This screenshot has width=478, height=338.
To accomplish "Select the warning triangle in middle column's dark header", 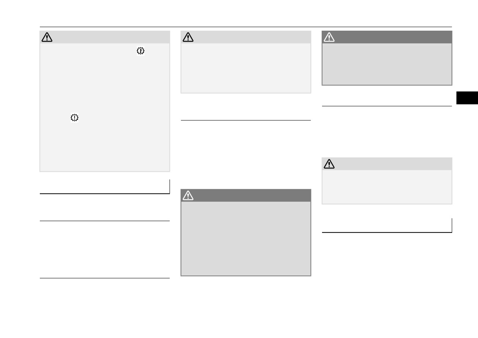I will (188, 195).
